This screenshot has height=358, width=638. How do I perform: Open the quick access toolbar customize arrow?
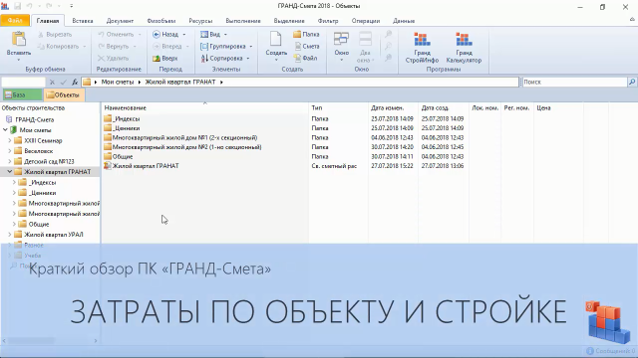[x=71, y=6]
